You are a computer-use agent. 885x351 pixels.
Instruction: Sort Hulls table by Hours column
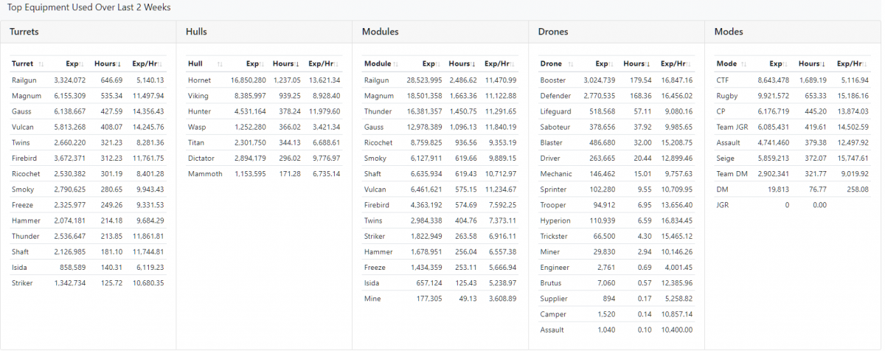coord(286,64)
